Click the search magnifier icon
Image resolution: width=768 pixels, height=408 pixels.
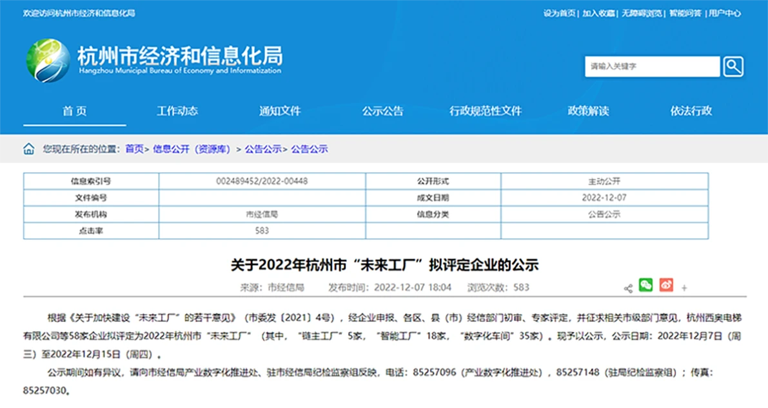click(x=733, y=66)
